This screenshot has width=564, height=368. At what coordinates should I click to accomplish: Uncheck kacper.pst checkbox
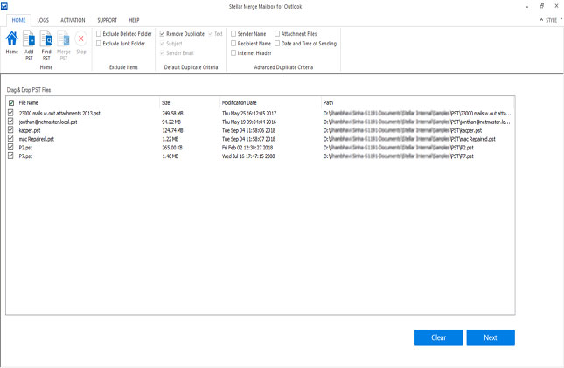coord(10,130)
